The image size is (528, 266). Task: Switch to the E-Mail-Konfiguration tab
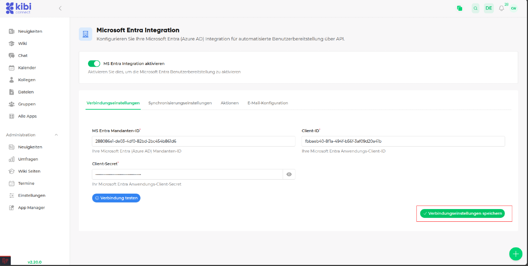(268, 103)
